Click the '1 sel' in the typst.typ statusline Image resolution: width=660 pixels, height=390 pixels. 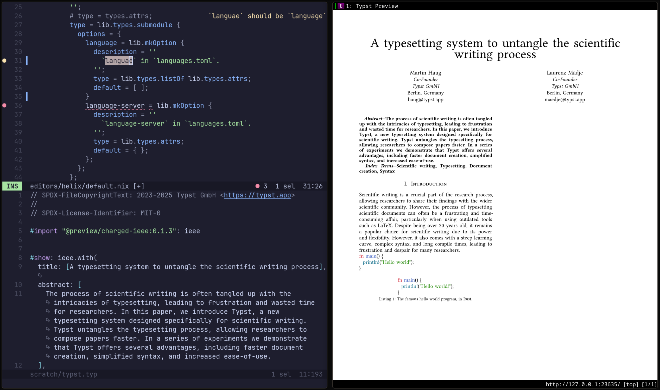click(x=281, y=374)
